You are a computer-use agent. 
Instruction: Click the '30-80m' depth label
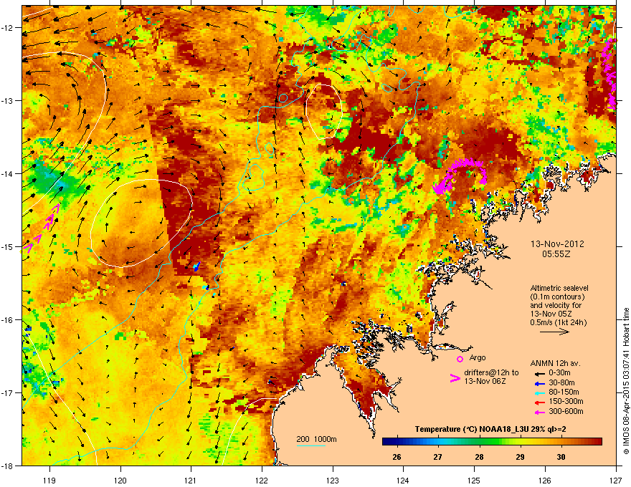(561, 383)
